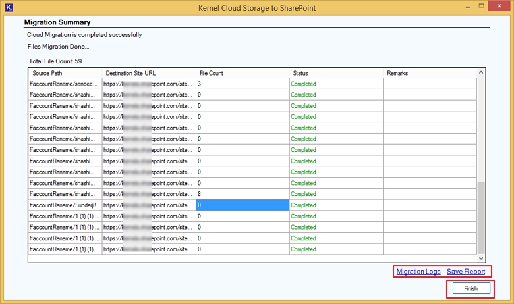Click the 'Migration Summary' heading
Image resolution: width=514 pixels, height=304 pixels.
pos(57,22)
